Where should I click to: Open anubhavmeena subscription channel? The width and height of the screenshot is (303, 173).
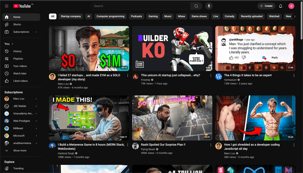21,143
